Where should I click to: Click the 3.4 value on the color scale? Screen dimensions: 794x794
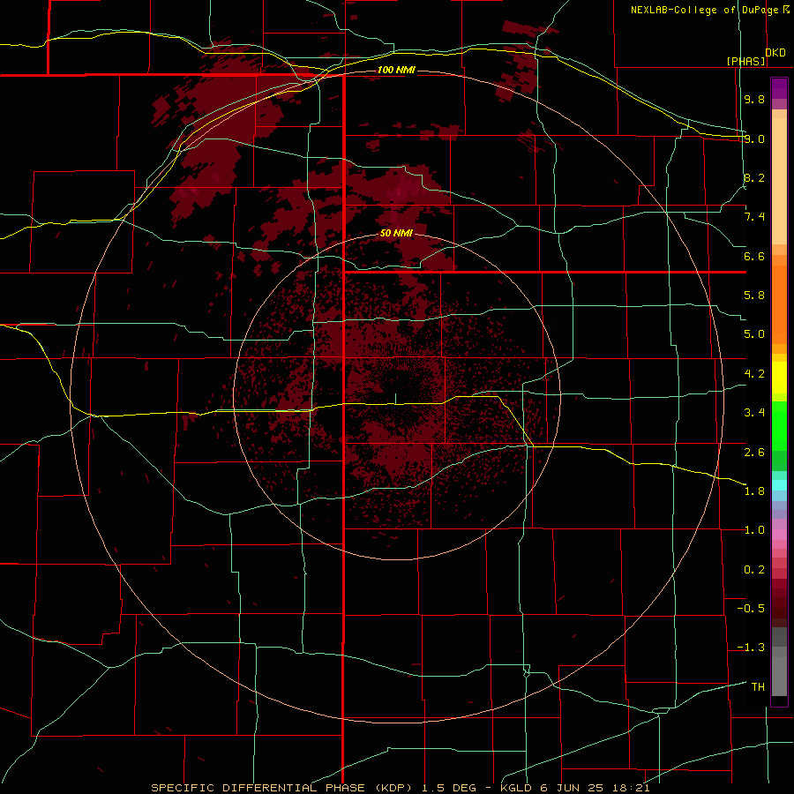(754, 413)
